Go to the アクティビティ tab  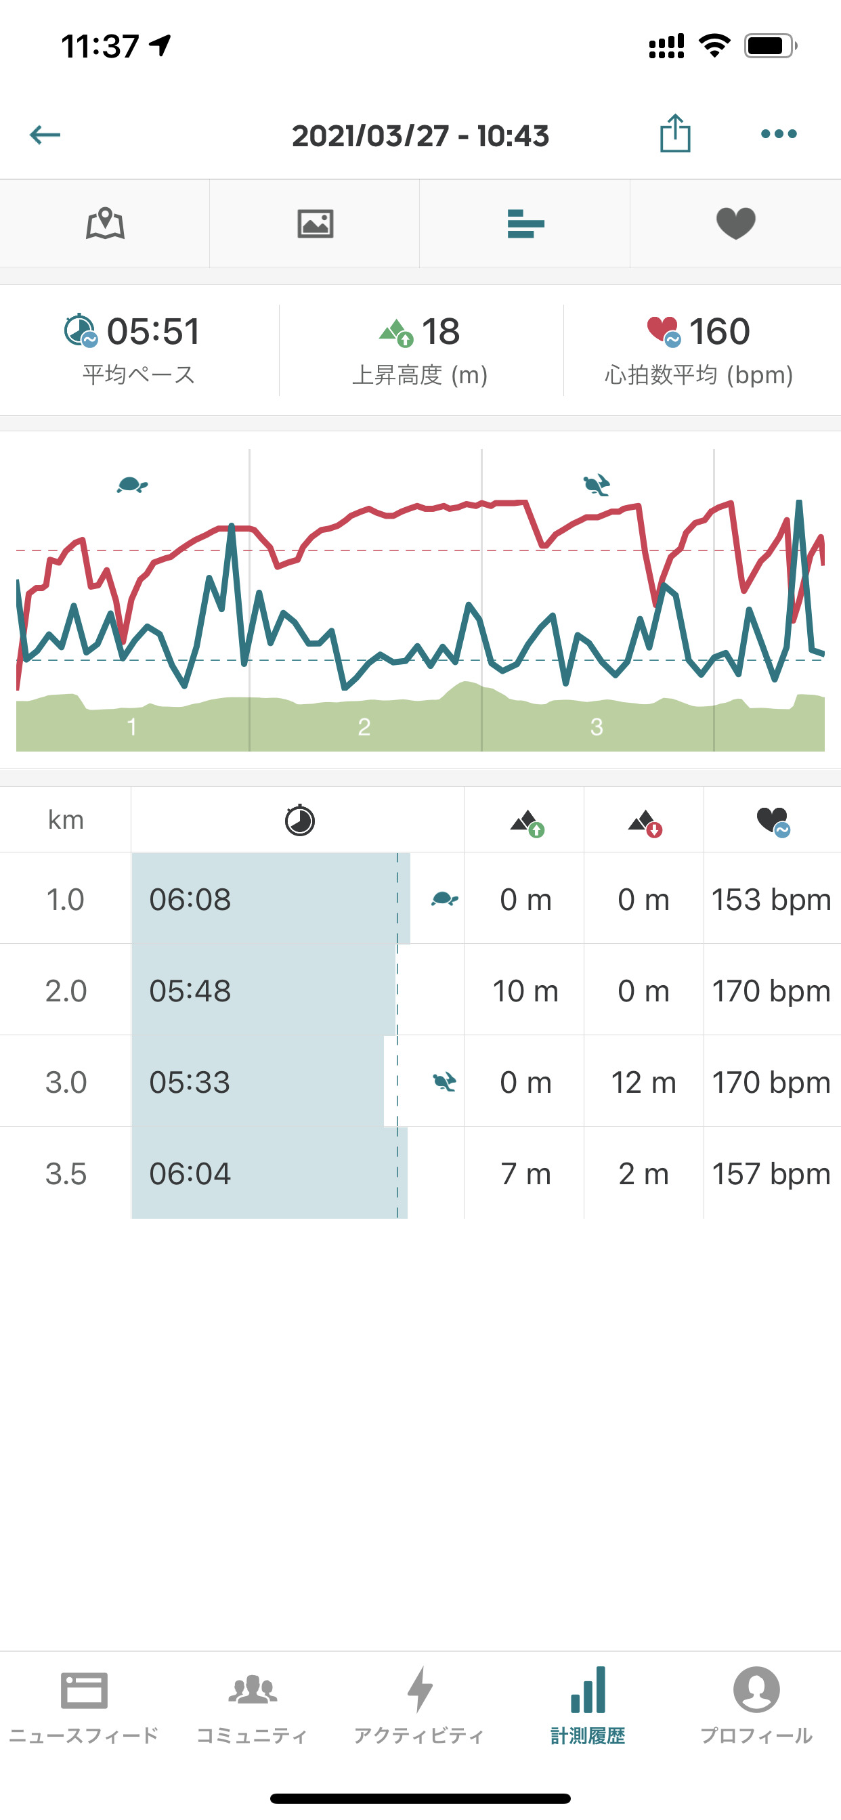tap(420, 1704)
